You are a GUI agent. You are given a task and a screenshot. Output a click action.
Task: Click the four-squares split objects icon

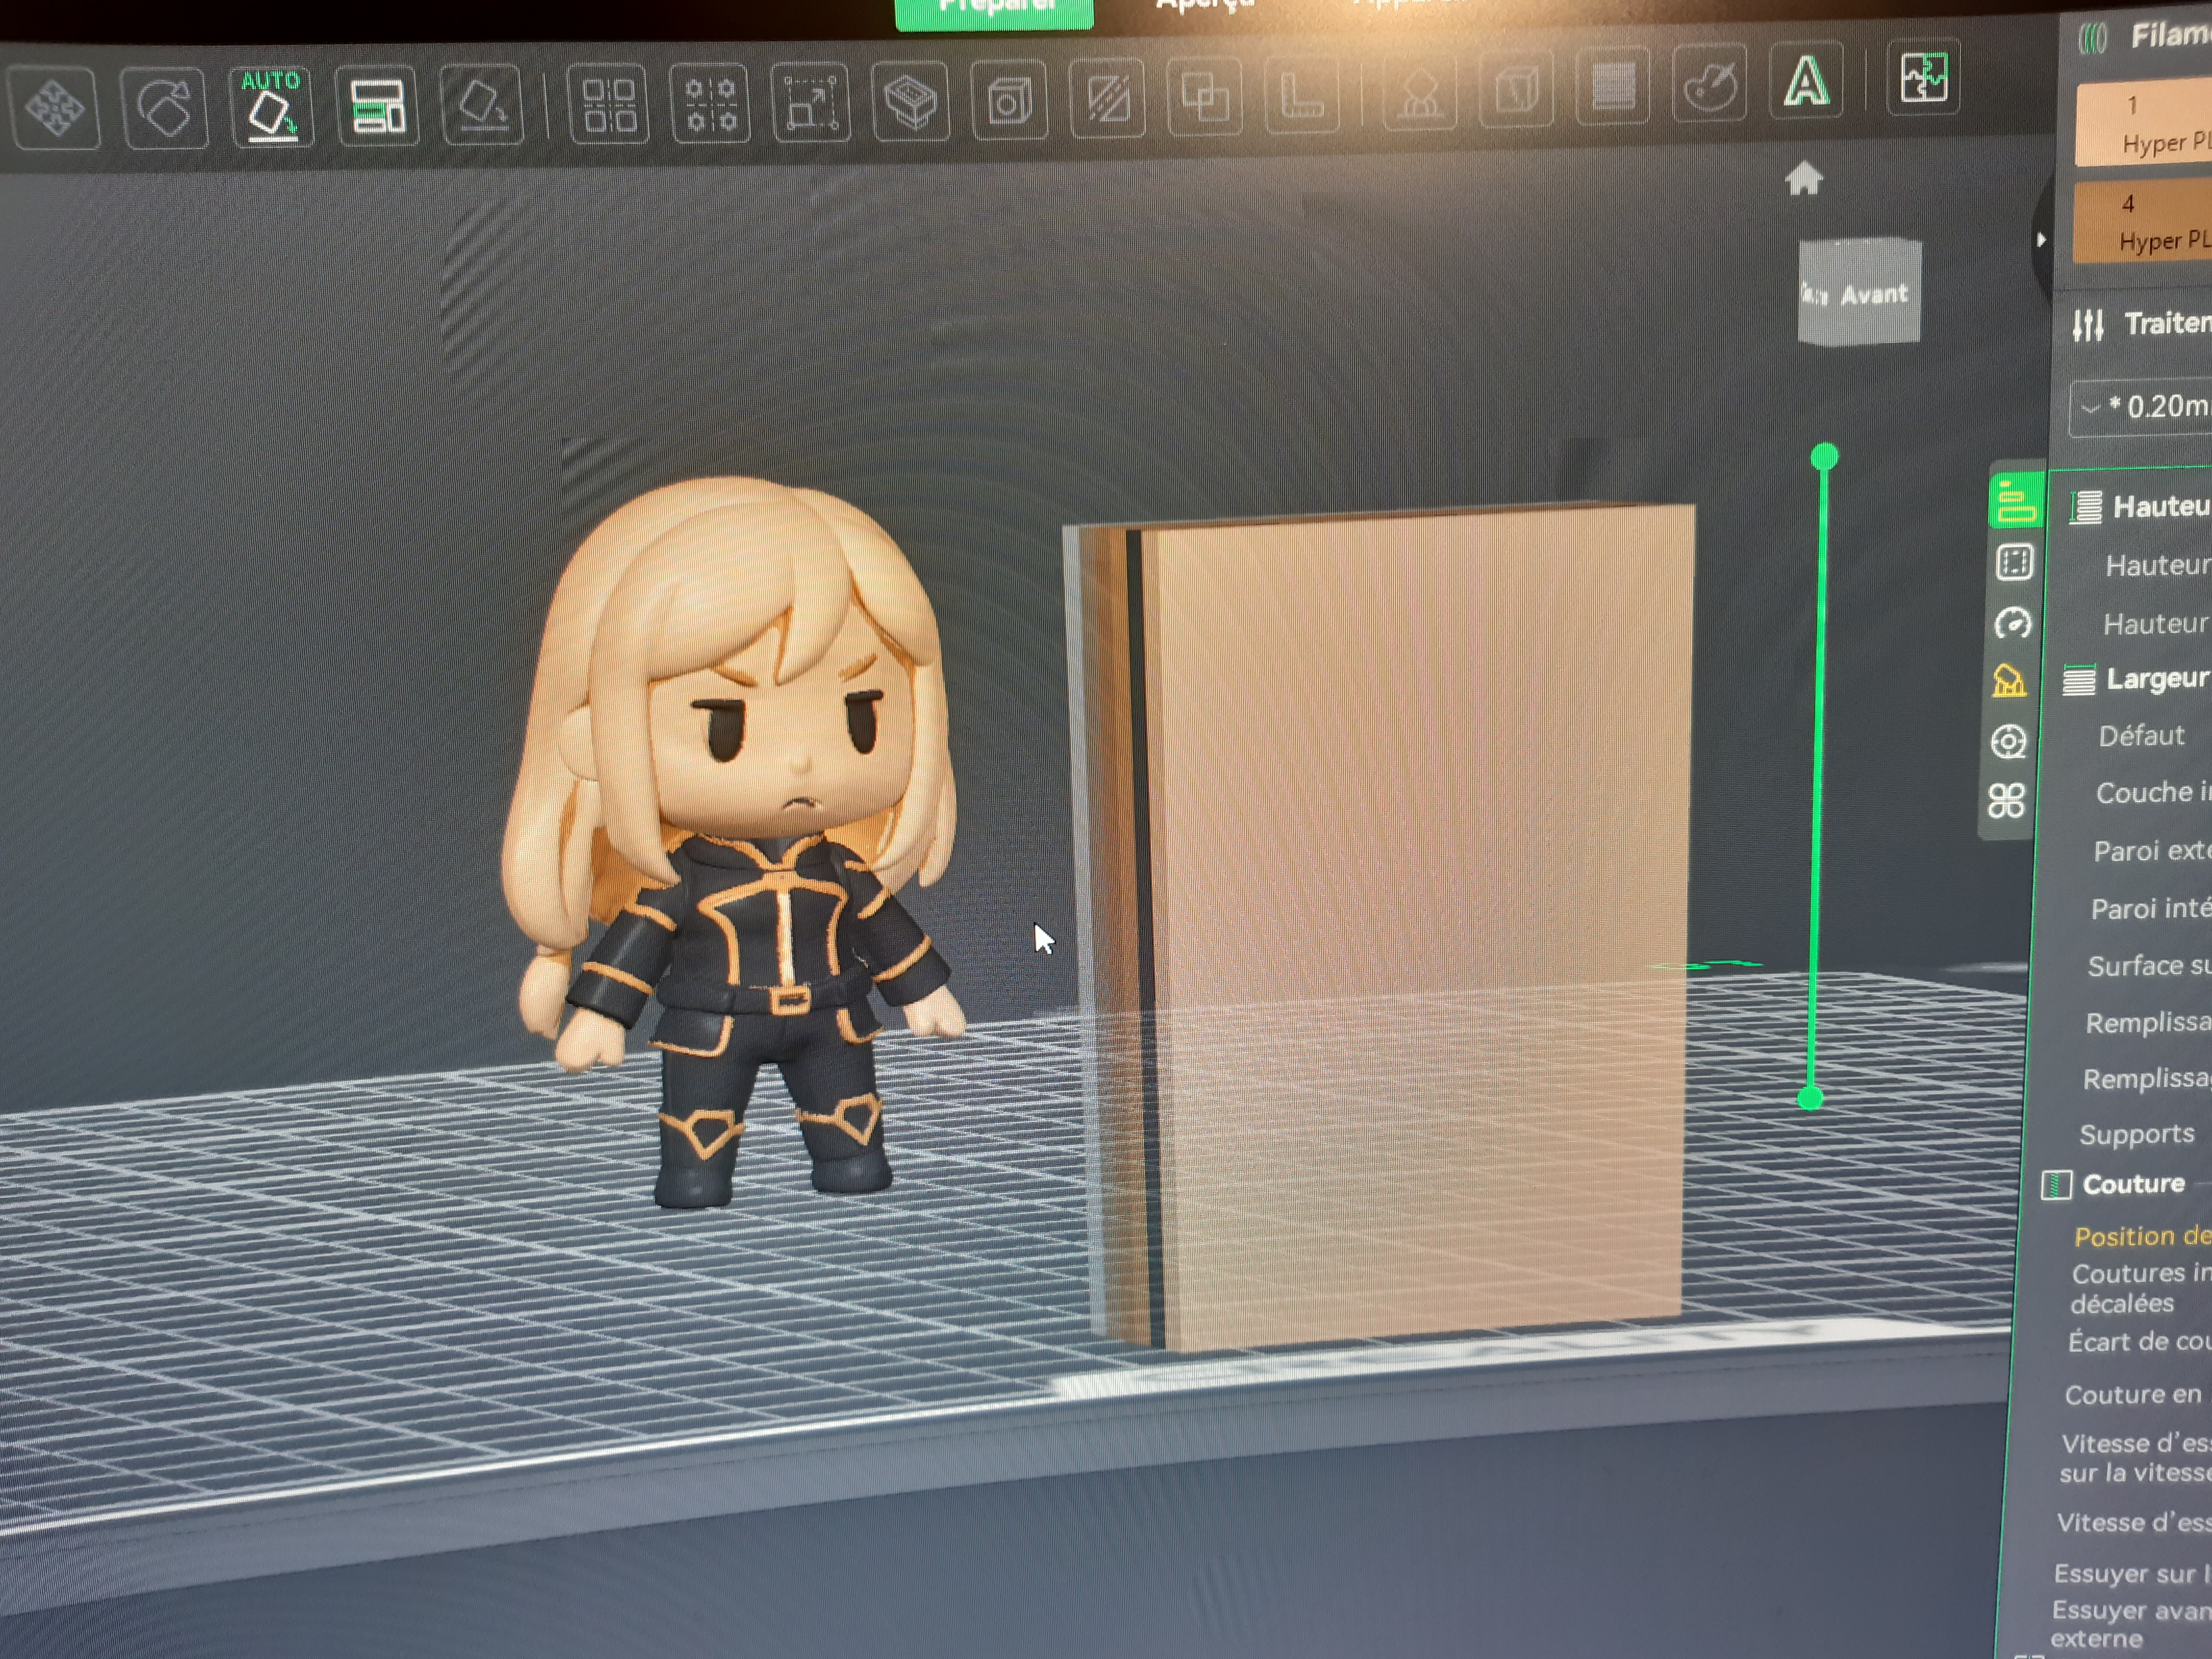(608, 104)
